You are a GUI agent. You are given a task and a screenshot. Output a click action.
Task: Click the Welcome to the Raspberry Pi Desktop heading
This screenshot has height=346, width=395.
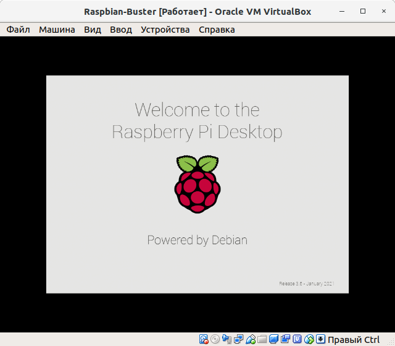197,121
